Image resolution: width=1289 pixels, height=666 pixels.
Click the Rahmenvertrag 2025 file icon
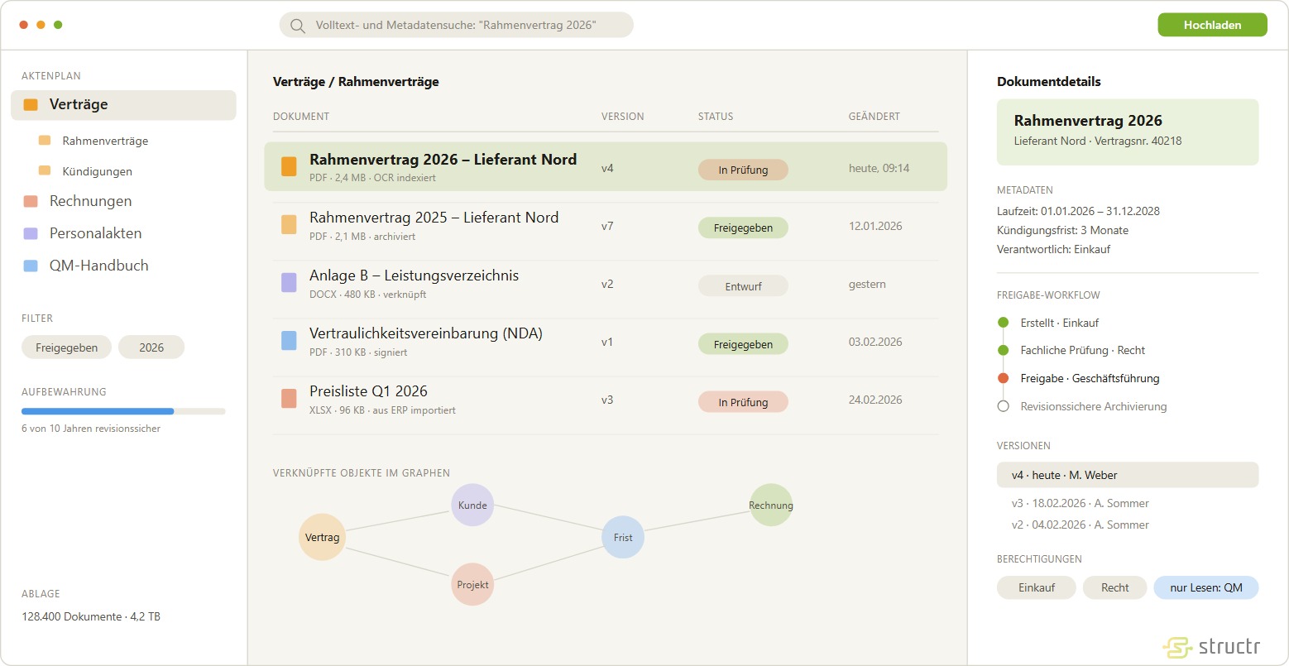289,225
